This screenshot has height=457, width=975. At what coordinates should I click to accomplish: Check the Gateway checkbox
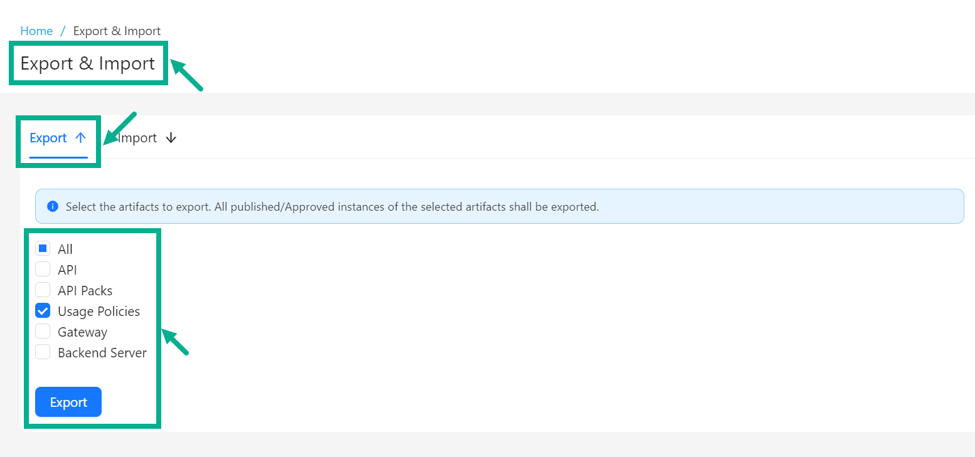(43, 332)
